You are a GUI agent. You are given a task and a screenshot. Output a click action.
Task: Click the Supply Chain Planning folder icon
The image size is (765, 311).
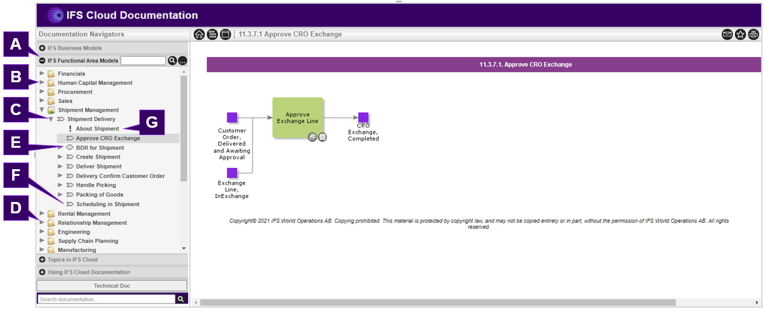[51, 241]
